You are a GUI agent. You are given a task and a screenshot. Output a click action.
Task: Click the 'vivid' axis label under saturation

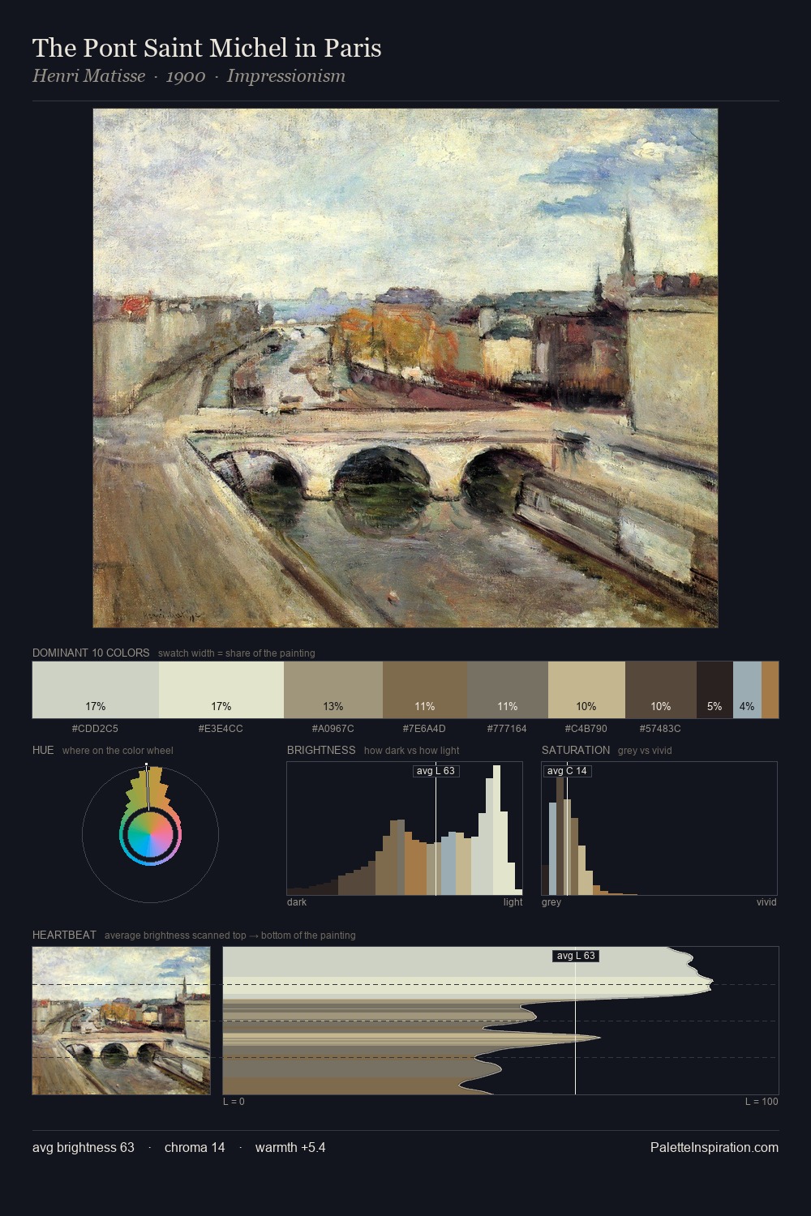coord(766,902)
